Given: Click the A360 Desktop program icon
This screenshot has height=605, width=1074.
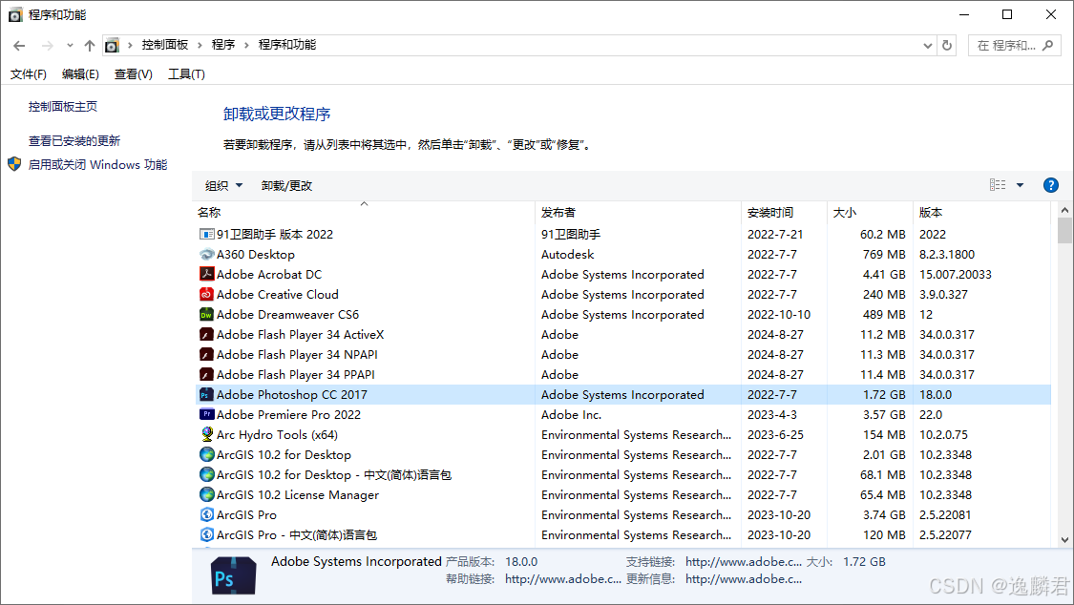Looking at the screenshot, I should (206, 254).
